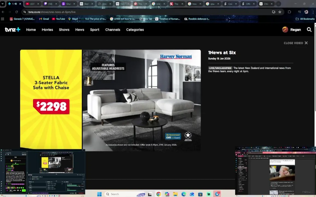This screenshot has height=197, width=316.
Task: Open the Categories menu
Action: 135,30
